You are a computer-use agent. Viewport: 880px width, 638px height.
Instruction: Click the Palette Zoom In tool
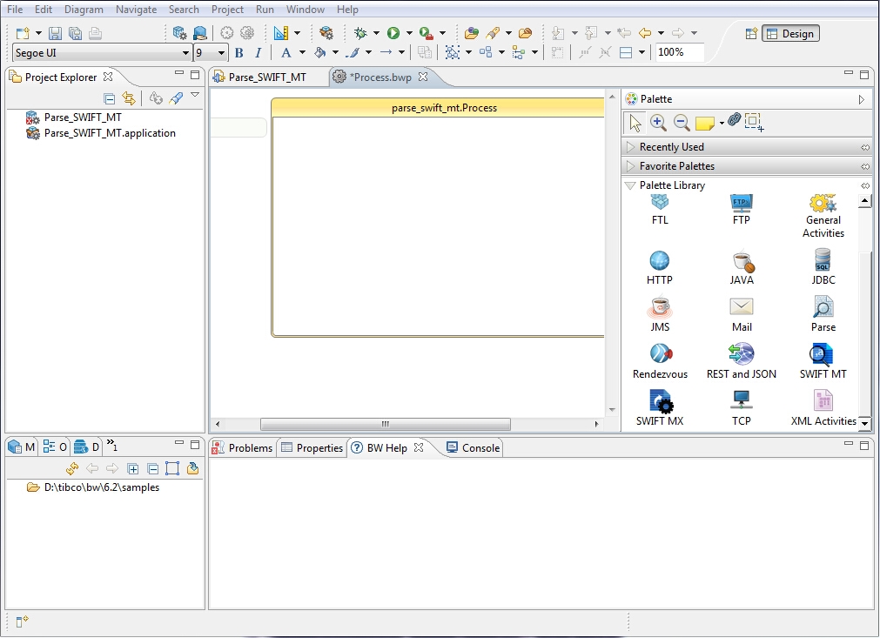click(x=658, y=122)
